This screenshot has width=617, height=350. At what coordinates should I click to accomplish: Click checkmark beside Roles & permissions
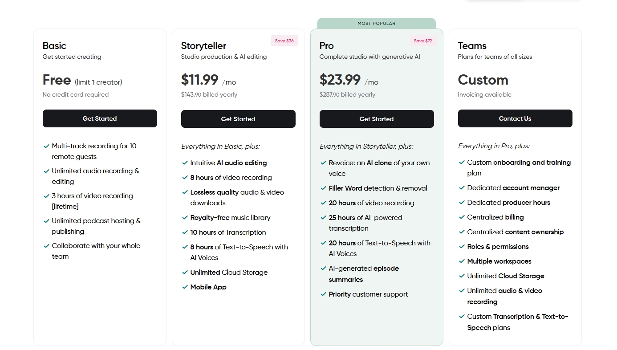coord(462,247)
